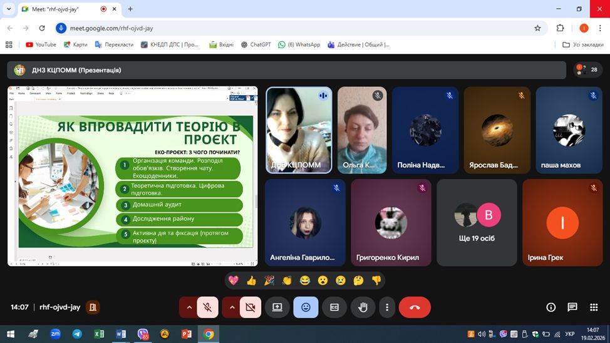This screenshot has height=343, width=610.
Task: Open the participants list showing 28
Action: (x=587, y=69)
